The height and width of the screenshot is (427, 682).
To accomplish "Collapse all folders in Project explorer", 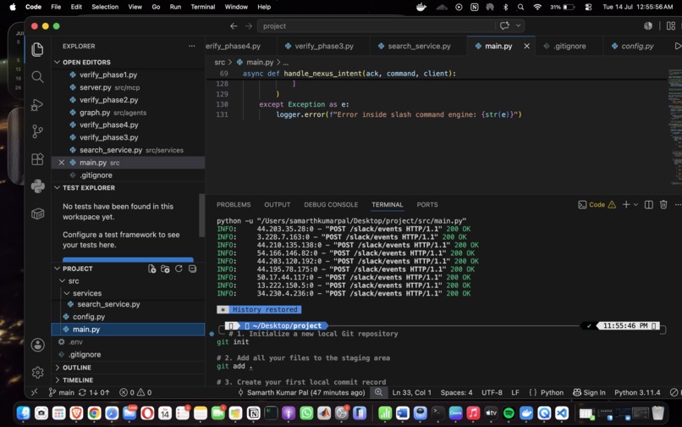I will 192,269.
